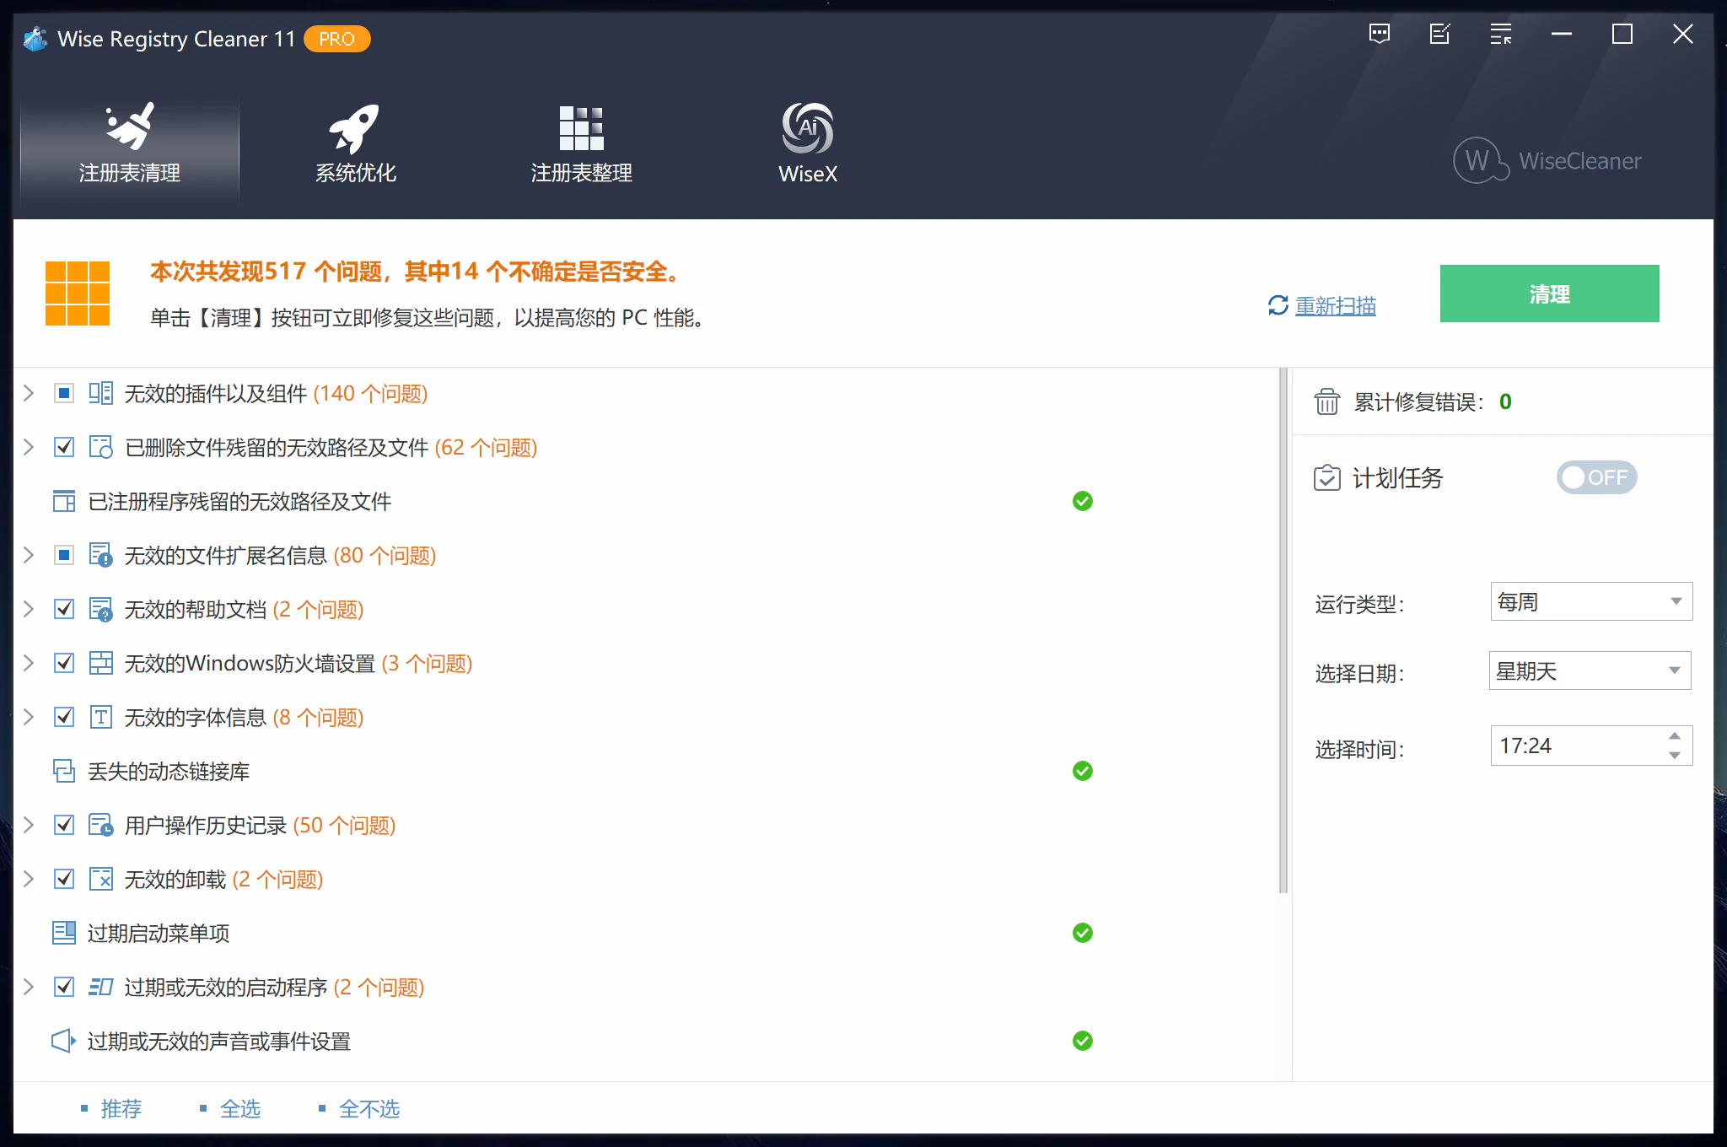Viewport: 1727px width, 1147px height.
Task: Uncheck 用户操作历史记录 checkbox
Action: coord(64,825)
